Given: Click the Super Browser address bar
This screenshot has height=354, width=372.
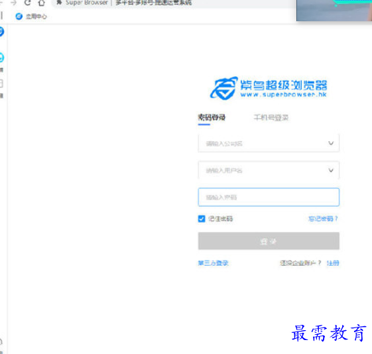Looking at the screenshot, I should tap(173, 3).
